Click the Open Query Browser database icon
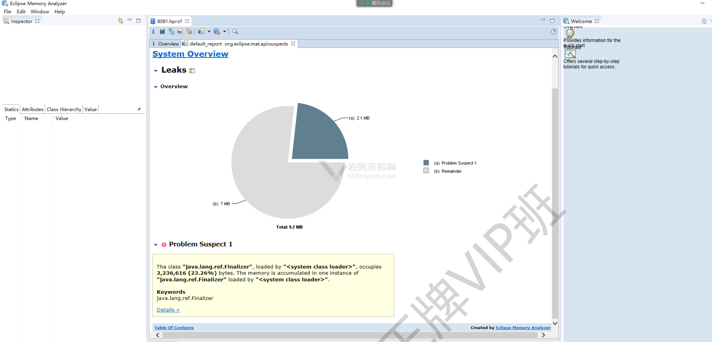 tap(217, 32)
